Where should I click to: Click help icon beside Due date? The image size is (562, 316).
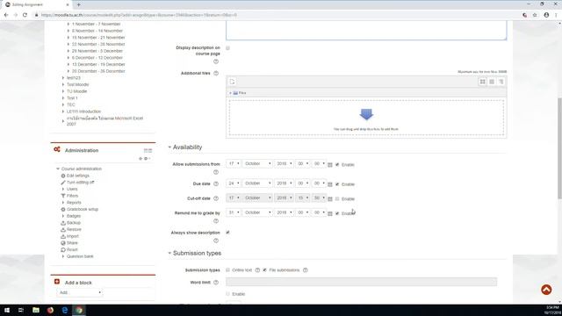216,183
